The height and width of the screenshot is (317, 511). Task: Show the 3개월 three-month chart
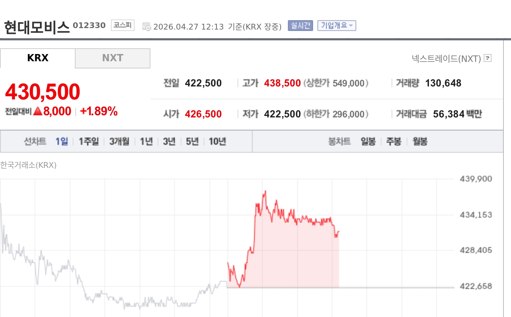(x=119, y=142)
